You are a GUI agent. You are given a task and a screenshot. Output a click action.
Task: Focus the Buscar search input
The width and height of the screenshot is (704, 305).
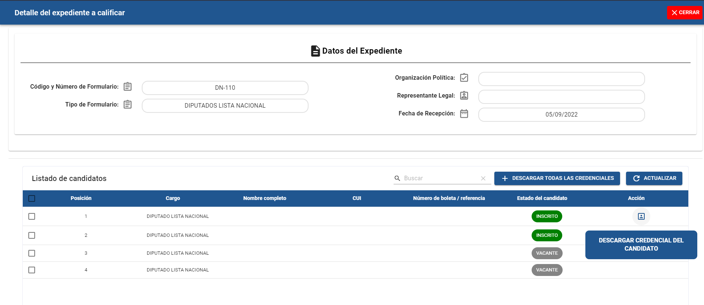click(x=440, y=178)
